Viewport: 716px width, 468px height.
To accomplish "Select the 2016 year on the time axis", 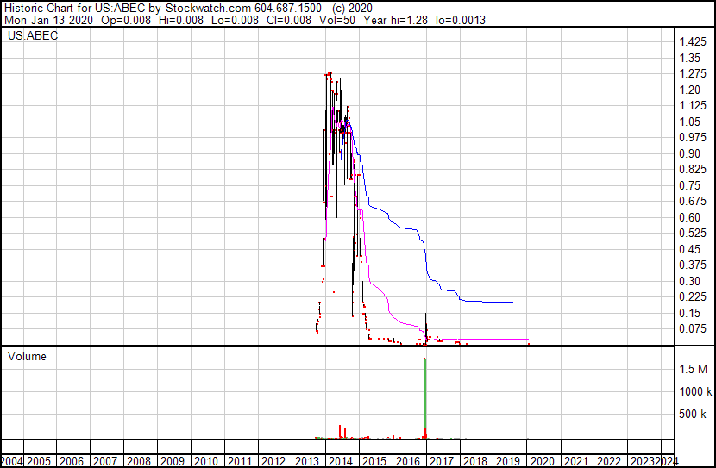I will click(407, 461).
